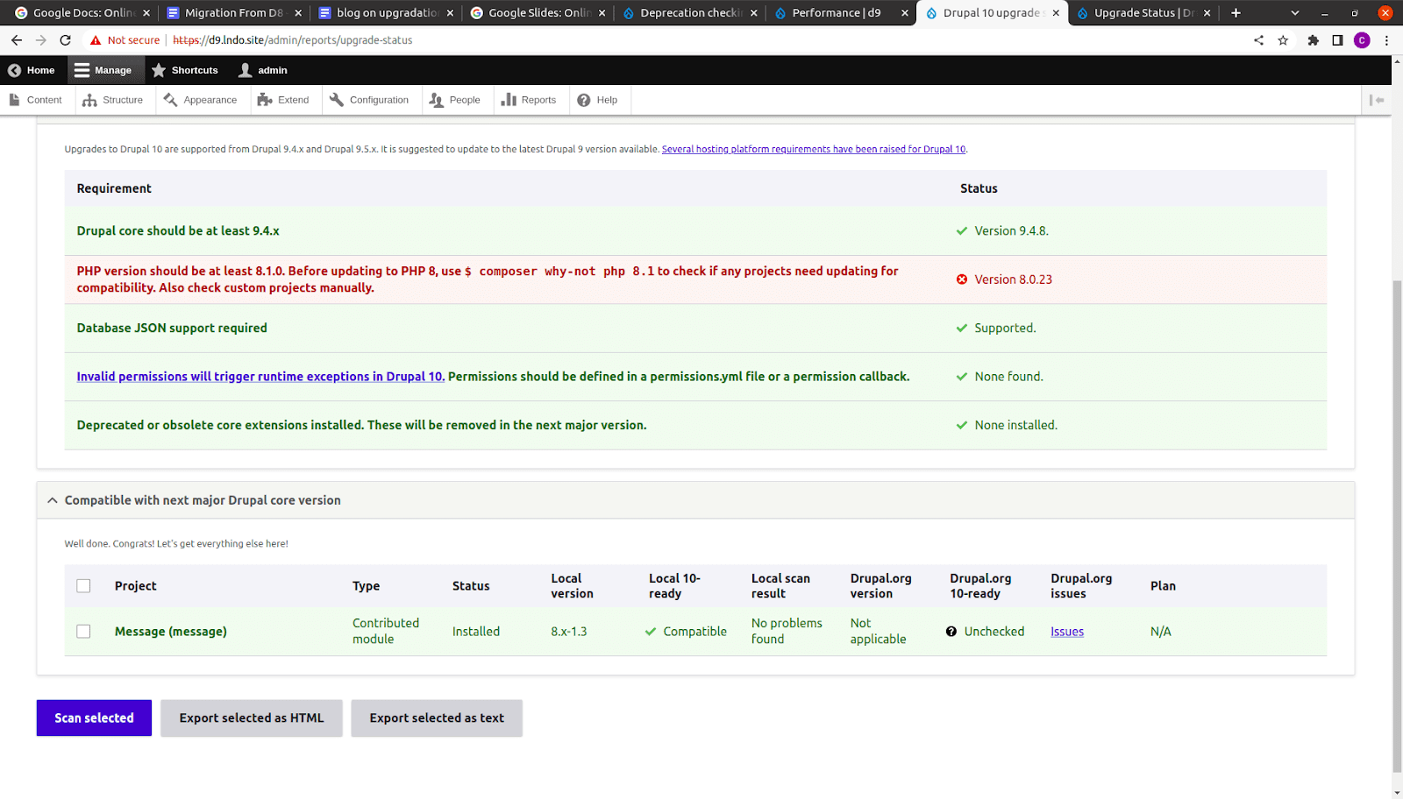The width and height of the screenshot is (1403, 799).
Task: Open the Chrome profile avatar
Action: (x=1362, y=40)
